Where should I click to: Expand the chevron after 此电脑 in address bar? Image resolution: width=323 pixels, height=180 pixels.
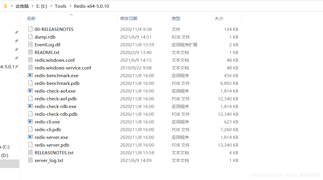(x=33, y=6)
